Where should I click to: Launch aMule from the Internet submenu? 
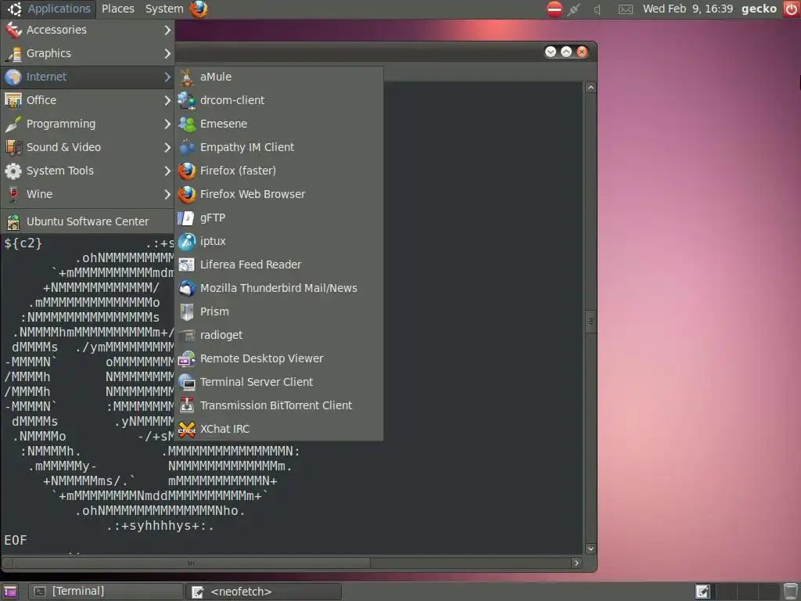tap(279, 77)
